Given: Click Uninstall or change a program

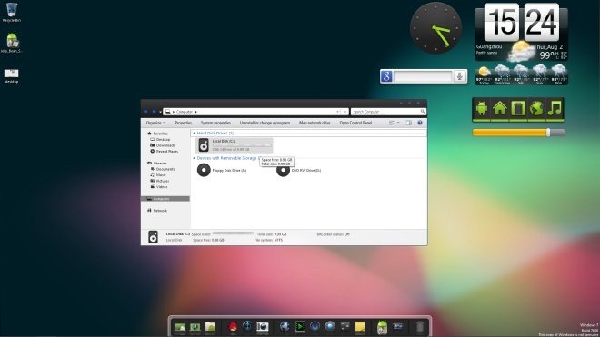Looking at the screenshot, I should [x=265, y=123].
